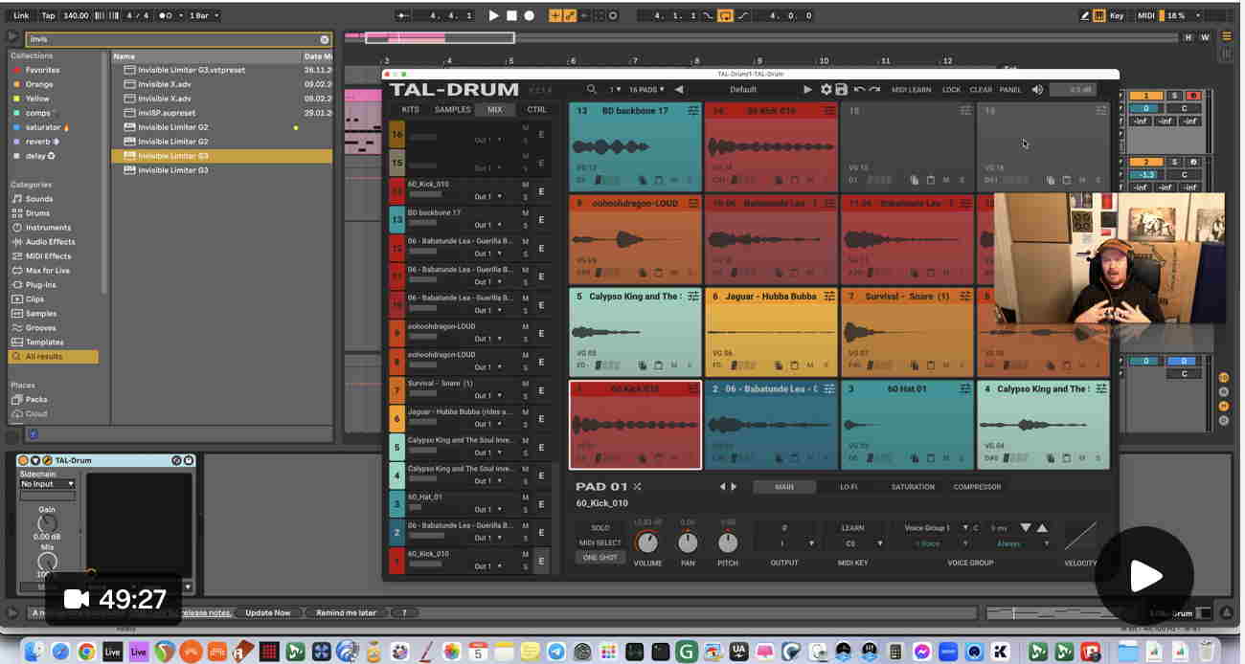Click LEARN above MIDI KEY

coord(852,528)
